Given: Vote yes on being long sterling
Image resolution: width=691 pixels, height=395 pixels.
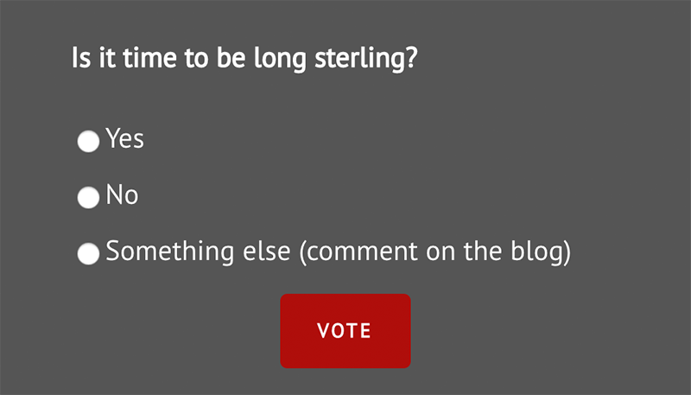Looking at the screenshot, I should 88,142.
